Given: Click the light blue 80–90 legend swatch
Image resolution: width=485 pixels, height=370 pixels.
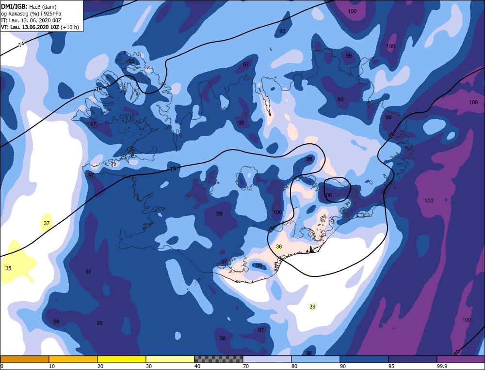Looking at the screenshot, I should [316, 359].
